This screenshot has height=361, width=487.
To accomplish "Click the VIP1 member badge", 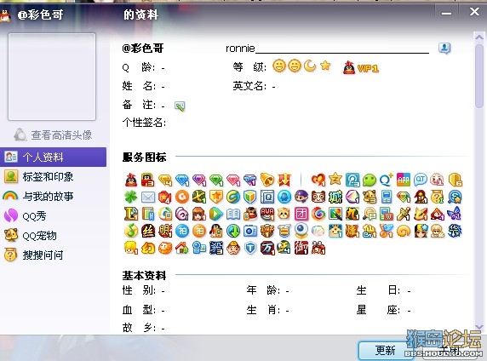I will pos(361,67).
